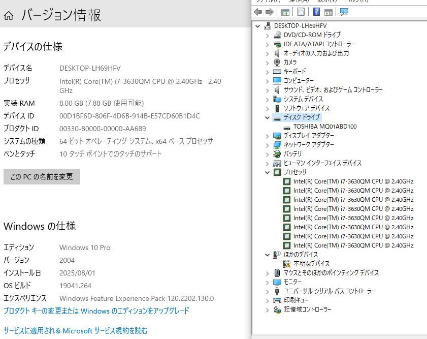Expand the ネットワーク アダプター category
The width and height of the screenshot is (427, 339).
coord(267,145)
